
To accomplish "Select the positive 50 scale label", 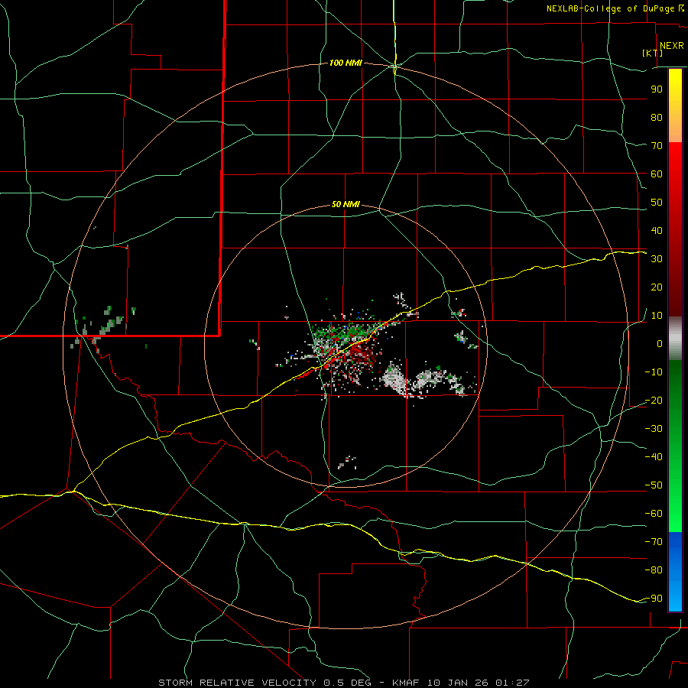I will [x=657, y=203].
